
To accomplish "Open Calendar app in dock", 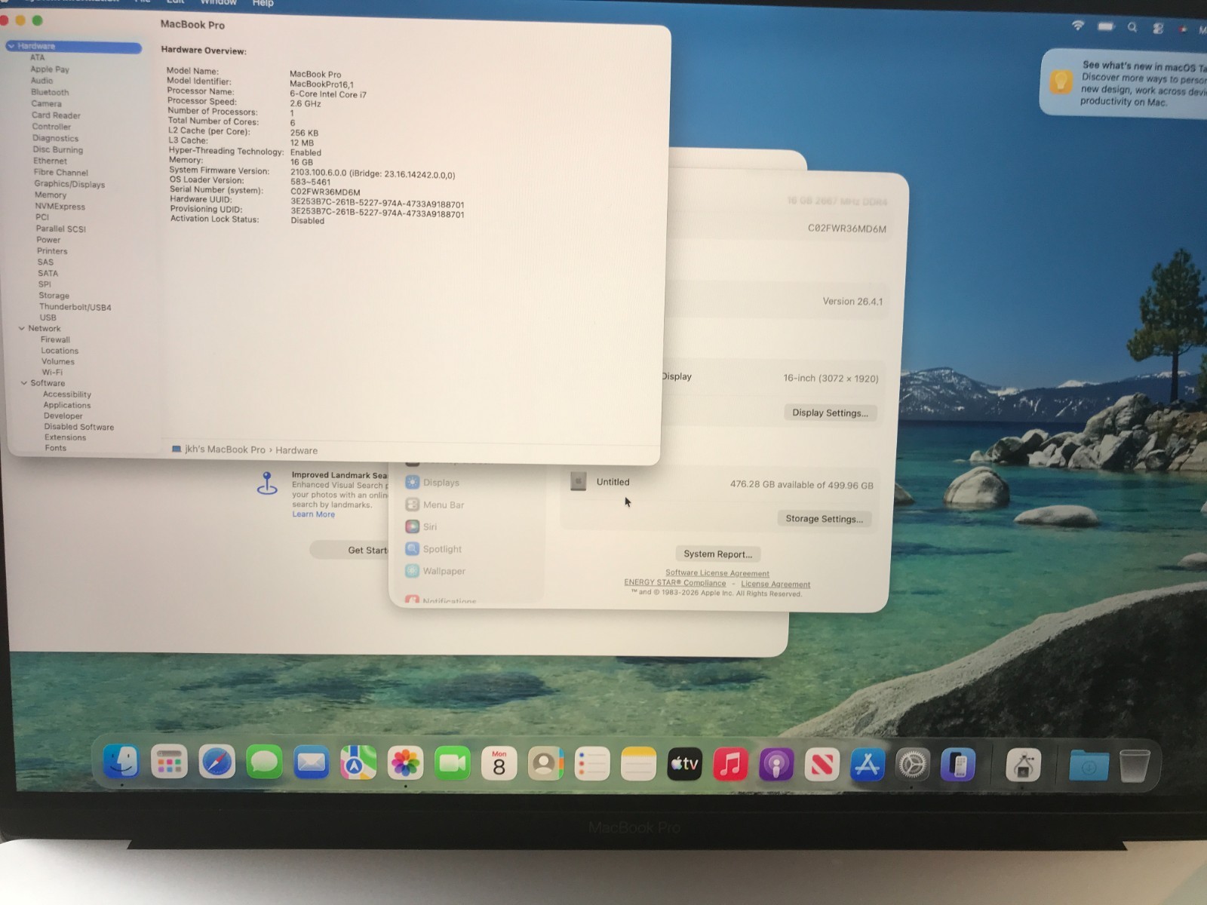I will [499, 764].
